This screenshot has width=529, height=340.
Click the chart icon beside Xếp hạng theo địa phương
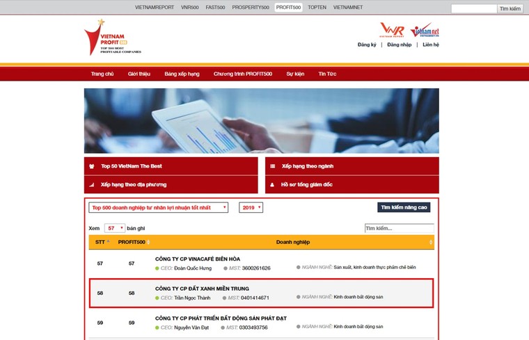tap(91, 185)
